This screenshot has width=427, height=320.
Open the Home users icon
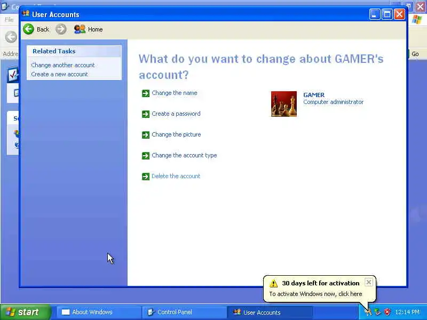click(80, 29)
